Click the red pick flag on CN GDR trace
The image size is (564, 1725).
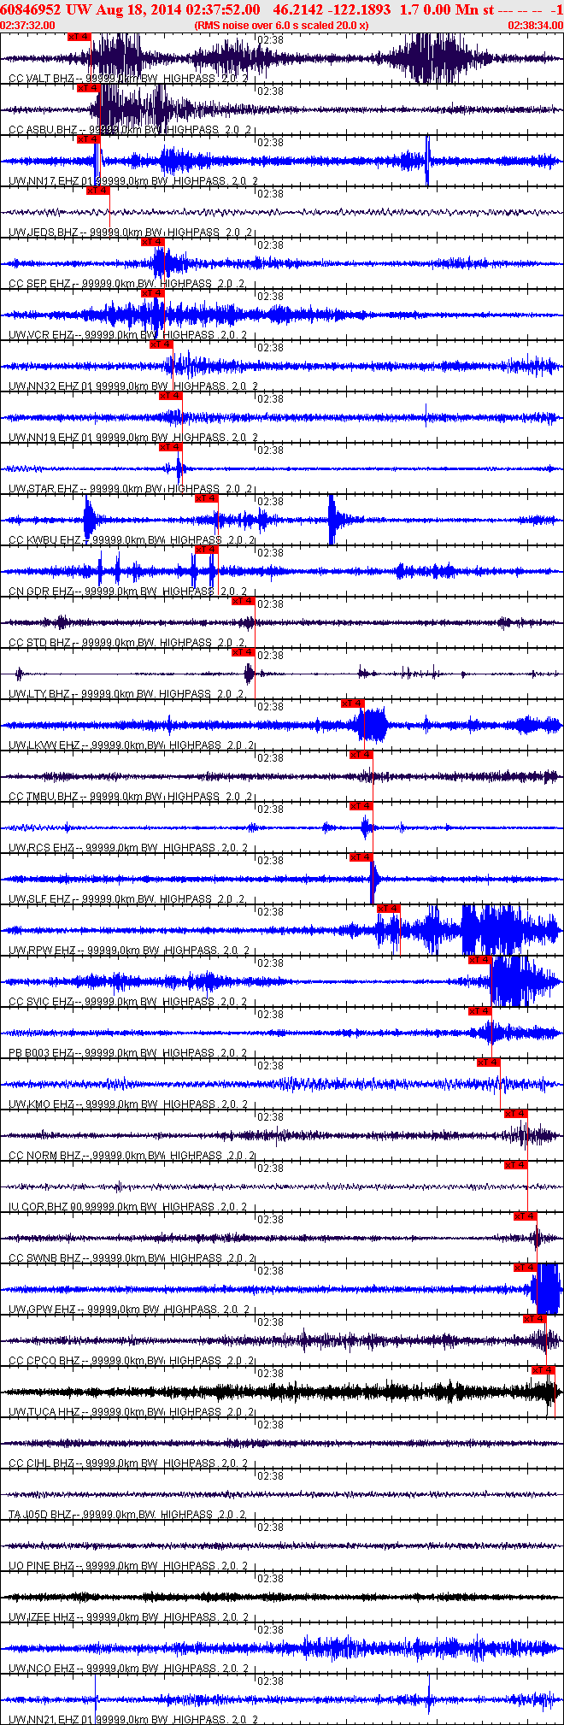207,550
